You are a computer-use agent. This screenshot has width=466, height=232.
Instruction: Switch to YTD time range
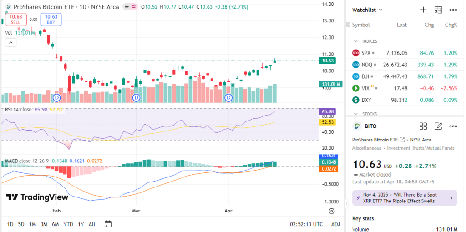68,224
